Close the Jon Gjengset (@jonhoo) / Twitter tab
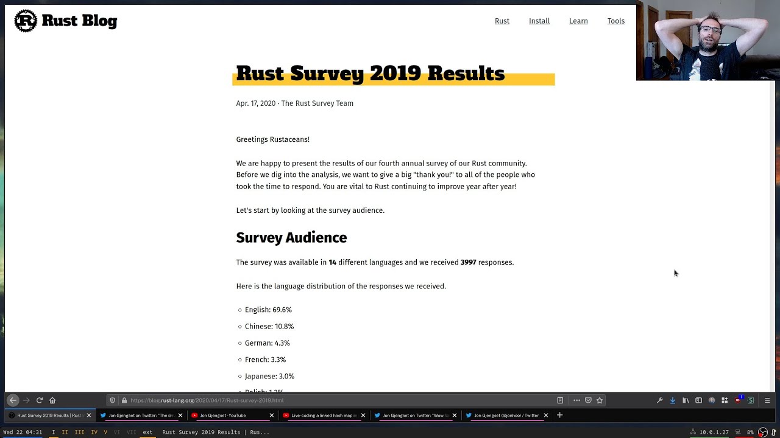Viewport: 780px width, 438px height. [546, 415]
